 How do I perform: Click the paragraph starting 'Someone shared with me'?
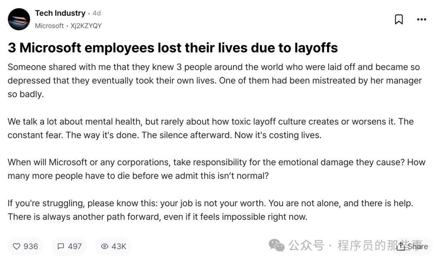(x=214, y=81)
